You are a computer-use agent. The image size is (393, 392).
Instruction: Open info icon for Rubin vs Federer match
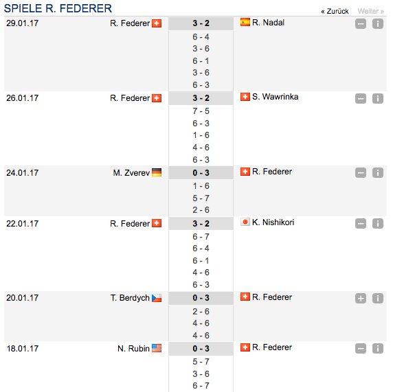tap(377, 349)
